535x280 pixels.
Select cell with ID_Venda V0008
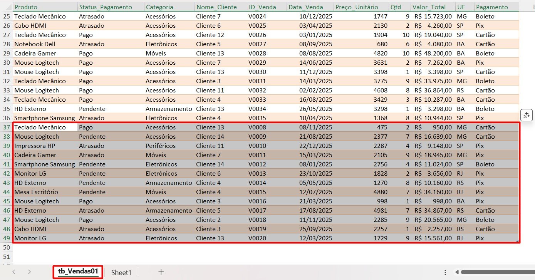[257, 127]
